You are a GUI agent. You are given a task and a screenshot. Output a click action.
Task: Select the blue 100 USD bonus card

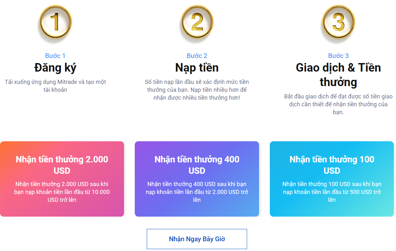332,178
